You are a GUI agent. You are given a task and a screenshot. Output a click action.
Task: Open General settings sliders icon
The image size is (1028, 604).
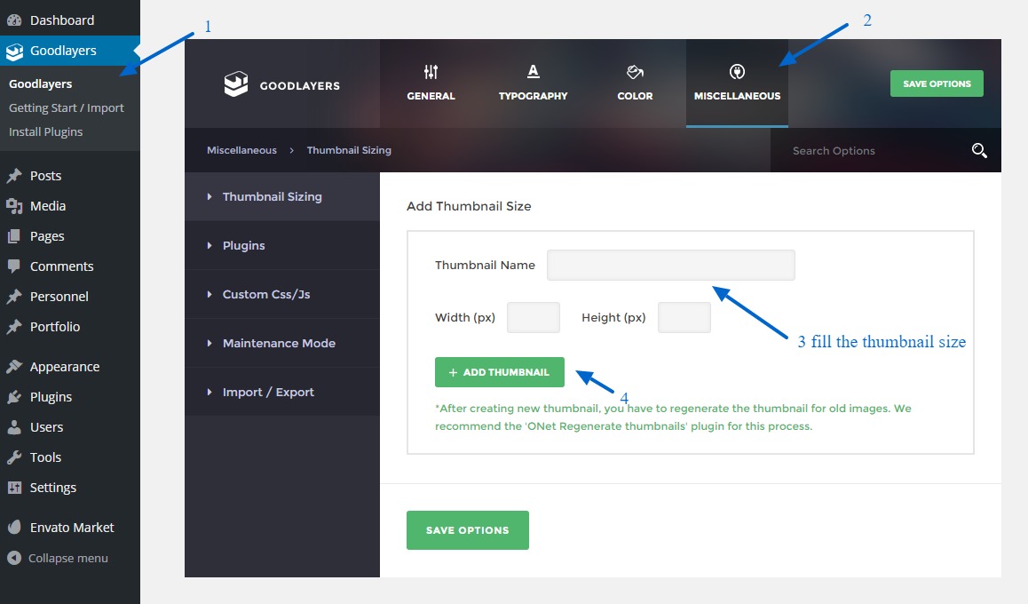431,72
